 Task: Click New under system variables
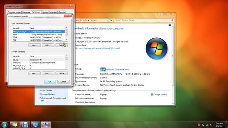coord(35,74)
